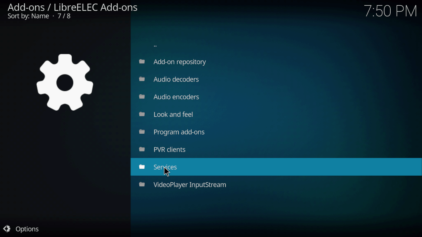Open the Options menu label
The width and height of the screenshot is (422, 237).
(27, 229)
